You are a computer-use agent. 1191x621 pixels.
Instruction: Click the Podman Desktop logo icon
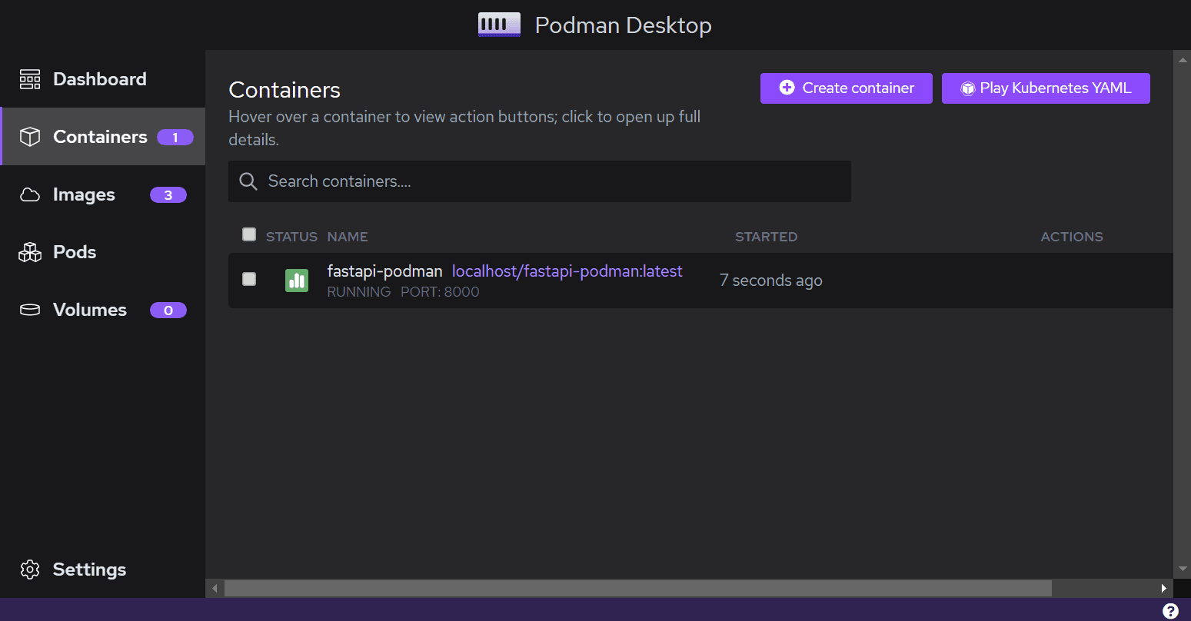coord(500,25)
